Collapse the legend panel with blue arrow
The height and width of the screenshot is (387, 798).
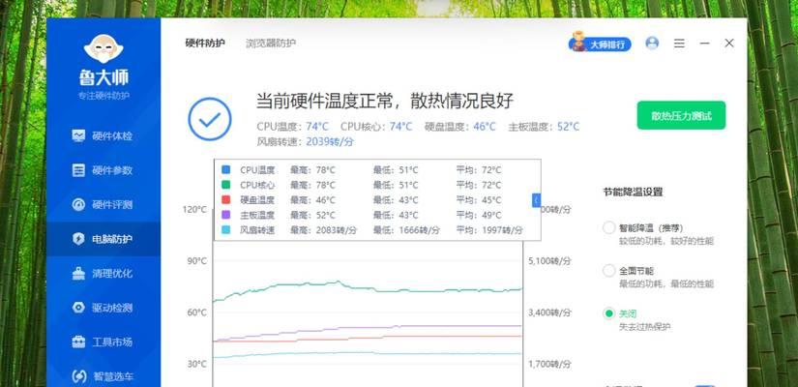coord(537,200)
